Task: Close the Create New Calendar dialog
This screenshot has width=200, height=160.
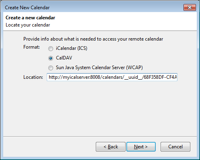Action: coord(190,7)
